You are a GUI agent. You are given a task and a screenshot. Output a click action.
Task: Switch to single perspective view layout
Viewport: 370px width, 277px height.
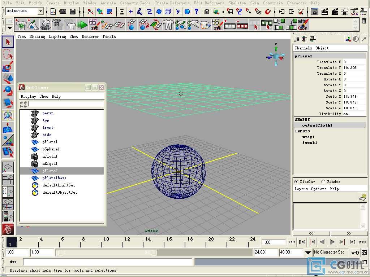click(x=8, y=167)
